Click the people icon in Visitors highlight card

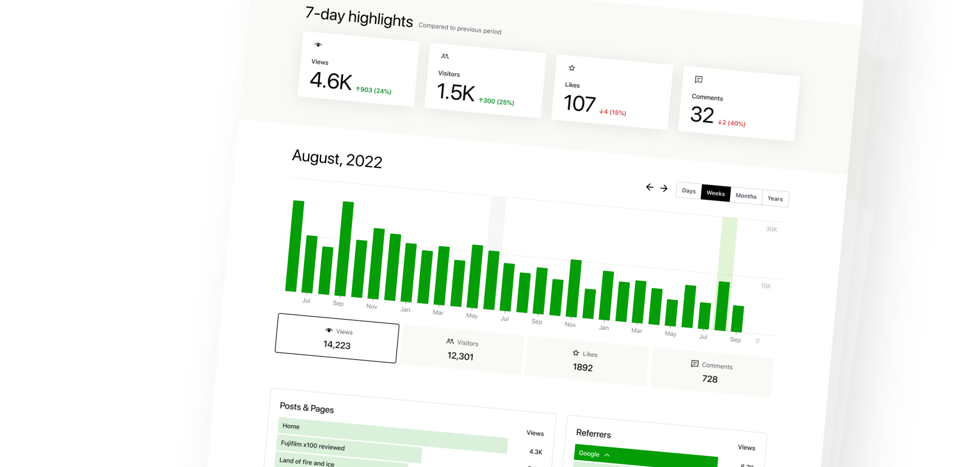[445, 57]
